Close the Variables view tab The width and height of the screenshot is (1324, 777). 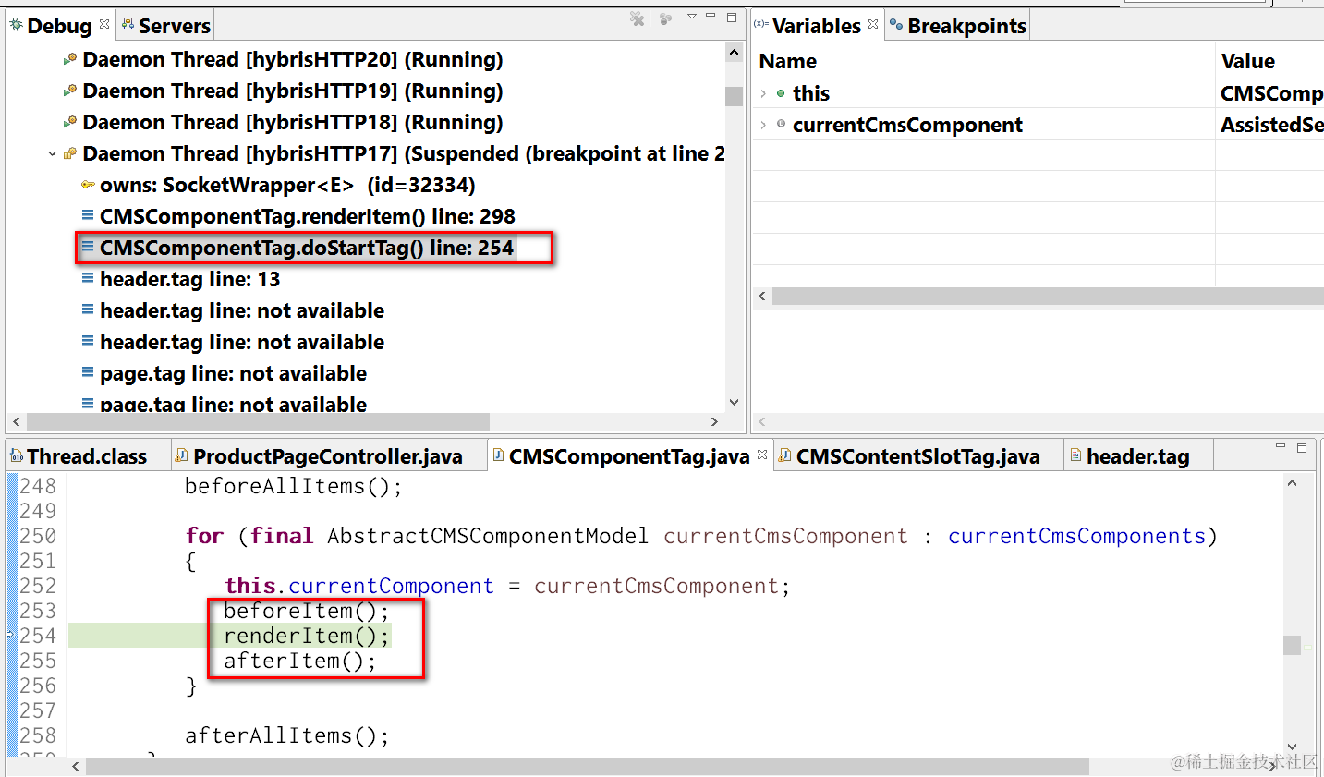click(x=873, y=24)
